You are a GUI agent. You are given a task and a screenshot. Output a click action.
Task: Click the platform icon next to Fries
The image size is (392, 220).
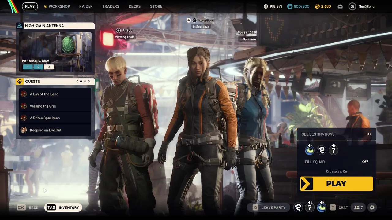pyautogui.click(x=118, y=31)
